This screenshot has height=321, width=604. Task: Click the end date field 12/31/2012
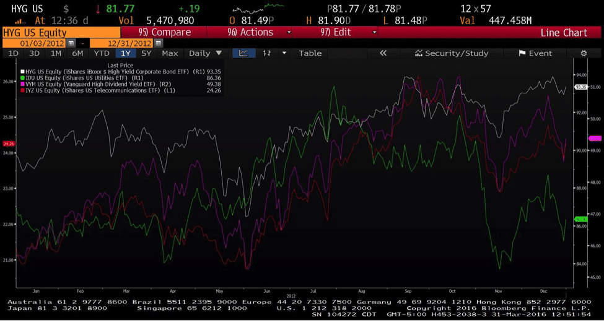pos(122,43)
